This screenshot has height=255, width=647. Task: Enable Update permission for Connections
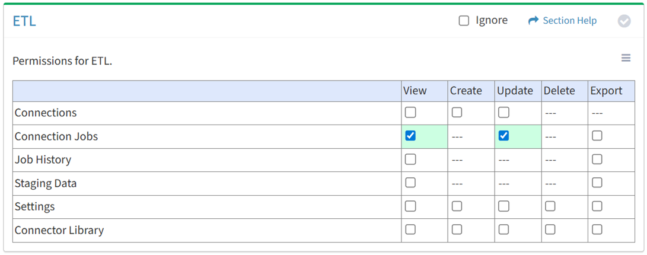click(503, 112)
